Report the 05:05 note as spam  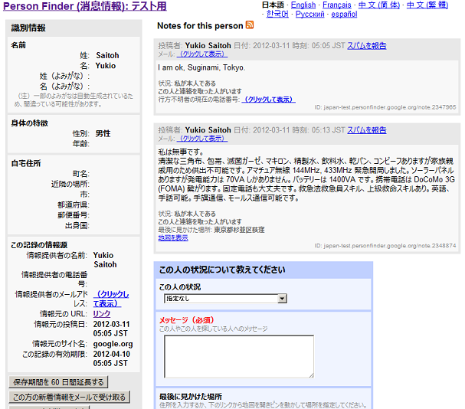366,45
